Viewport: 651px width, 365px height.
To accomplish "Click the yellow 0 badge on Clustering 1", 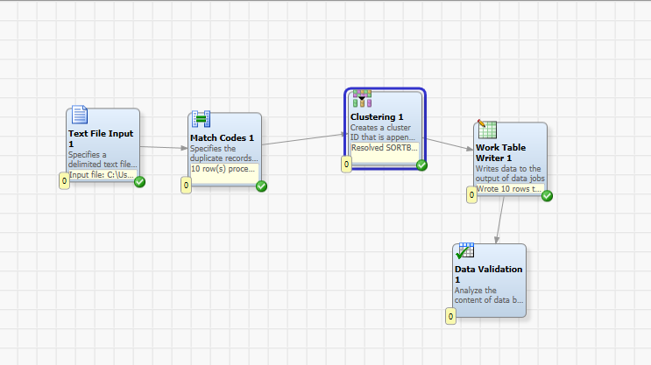I will pos(346,165).
